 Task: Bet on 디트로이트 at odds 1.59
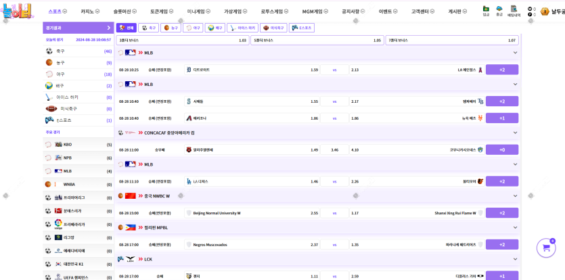(x=252, y=70)
